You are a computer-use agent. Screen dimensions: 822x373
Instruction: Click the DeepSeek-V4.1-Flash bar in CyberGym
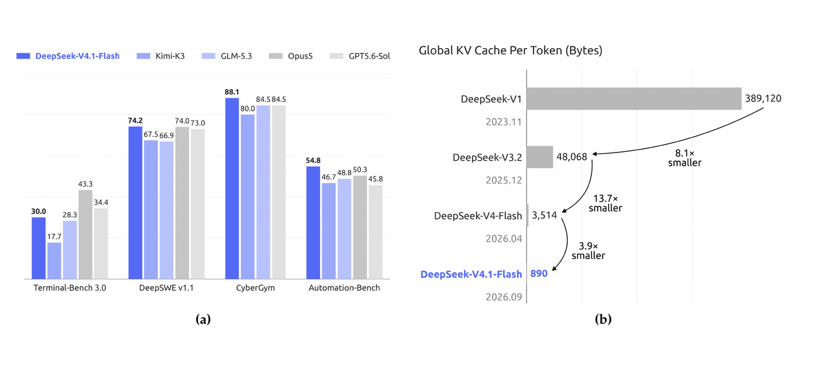click(233, 188)
